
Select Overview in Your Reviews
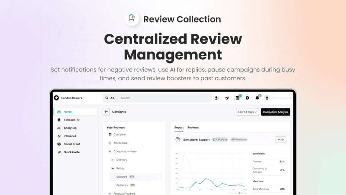click(120, 134)
